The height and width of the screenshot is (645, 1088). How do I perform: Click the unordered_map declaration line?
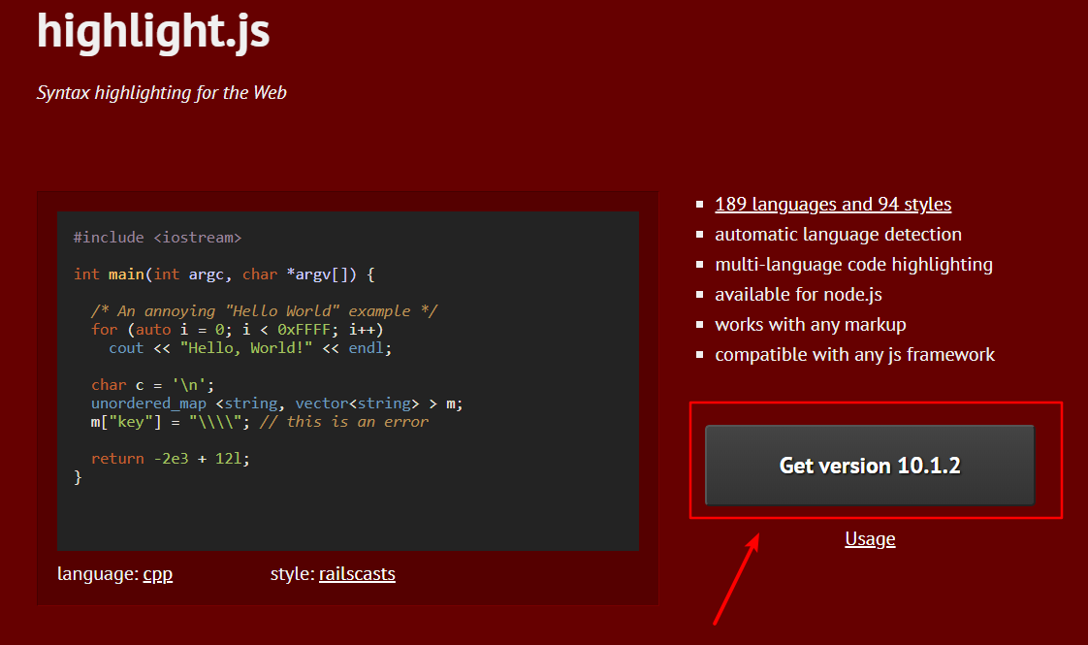(277, 403)
